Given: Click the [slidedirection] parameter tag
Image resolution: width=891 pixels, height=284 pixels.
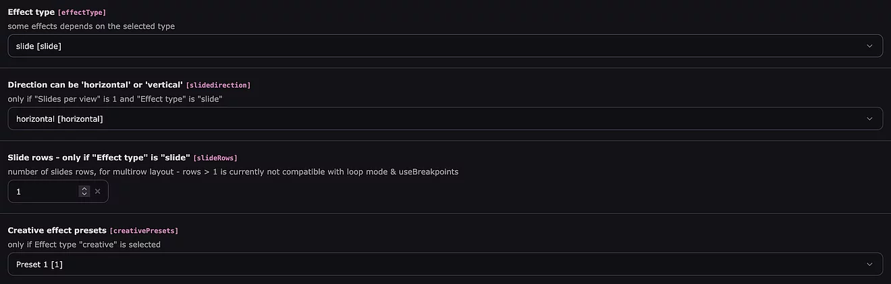Looking at the screenshot, I should pyautogui.click(x=218, y=85).
